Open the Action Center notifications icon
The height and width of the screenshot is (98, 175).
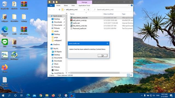click(171, 96)
